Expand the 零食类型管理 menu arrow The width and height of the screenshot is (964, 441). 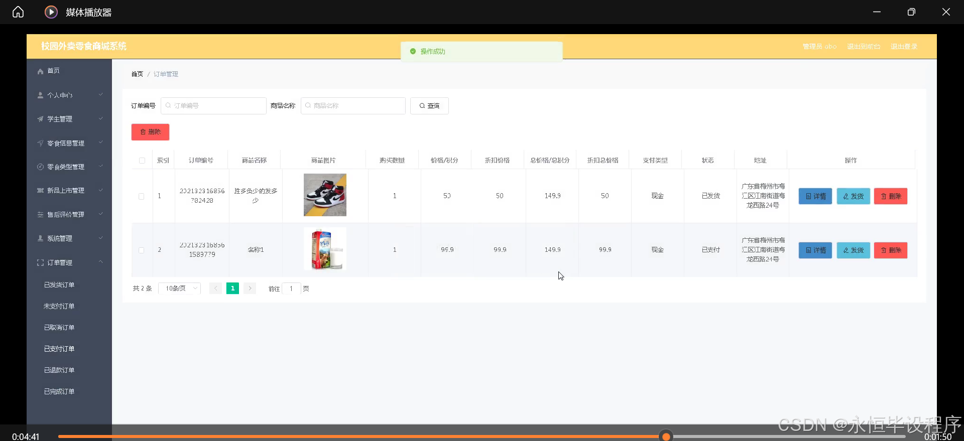click(100, 167)
